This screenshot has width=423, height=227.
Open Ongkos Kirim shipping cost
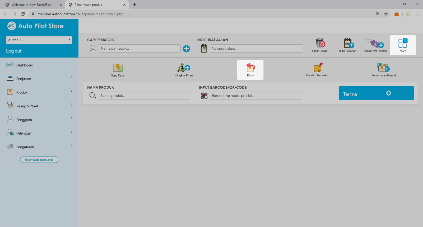(184, 68)
